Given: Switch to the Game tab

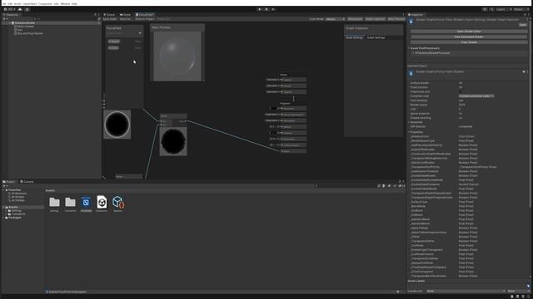Looking at the screenshot, I should pos(126,15).
